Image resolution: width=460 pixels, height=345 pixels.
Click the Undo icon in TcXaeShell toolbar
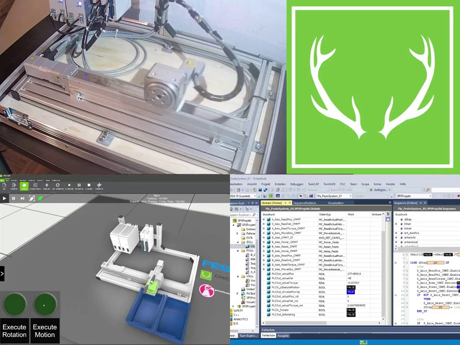point(290,190)
